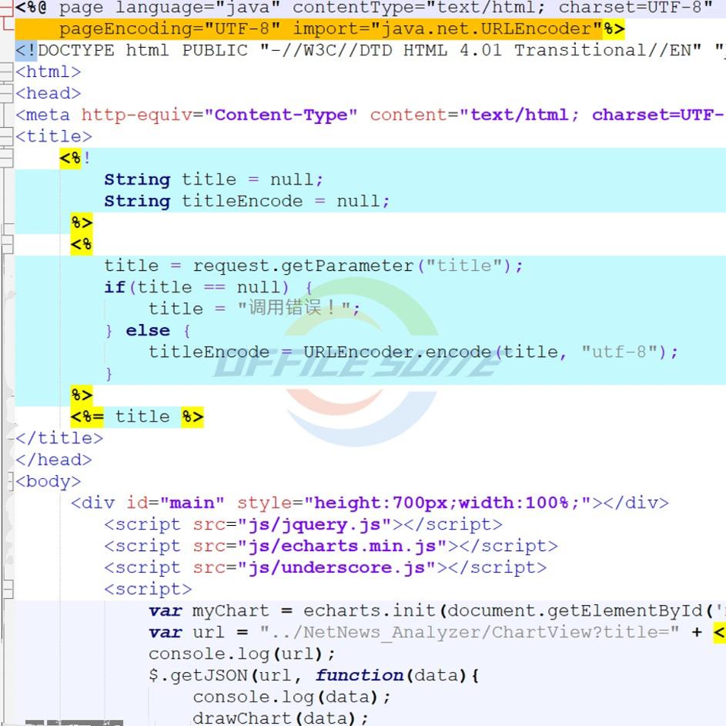
Task: Click '$.getJSON' call
Action: point(198,675)
